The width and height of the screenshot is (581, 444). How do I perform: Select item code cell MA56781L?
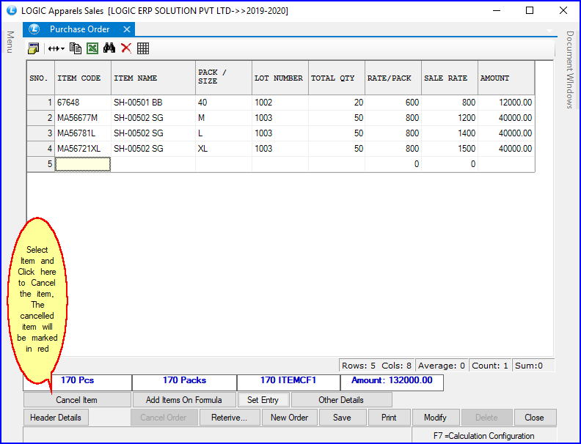[83, 133]
